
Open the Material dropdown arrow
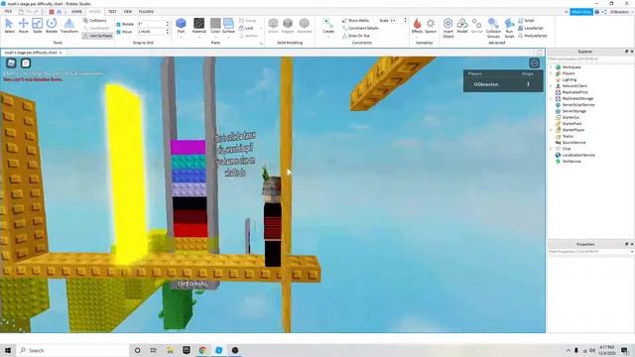[x=198, y=38]
